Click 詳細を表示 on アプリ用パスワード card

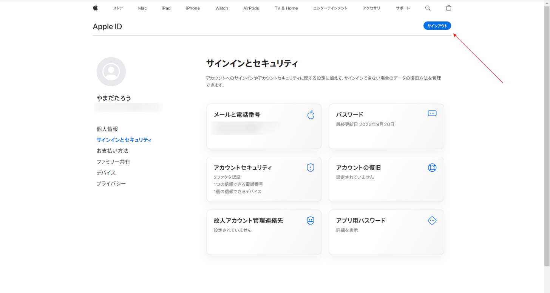click(x=347, y=230)
